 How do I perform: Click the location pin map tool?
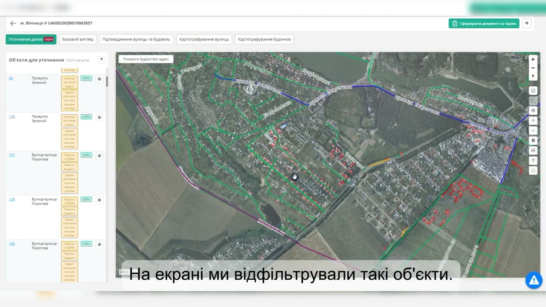(x=533, y=160)
